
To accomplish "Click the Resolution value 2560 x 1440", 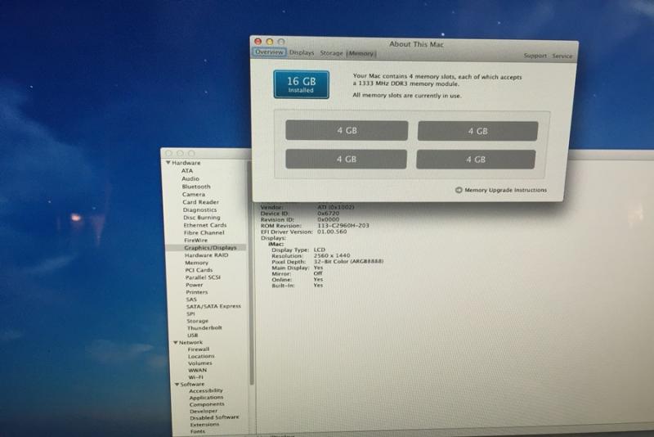I will [x=332, y=255].
